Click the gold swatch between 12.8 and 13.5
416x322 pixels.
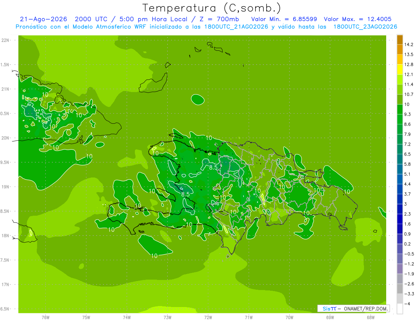[400, 59]
